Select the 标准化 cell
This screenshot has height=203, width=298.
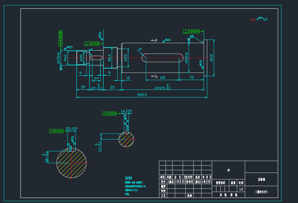[x=189, y=182]
